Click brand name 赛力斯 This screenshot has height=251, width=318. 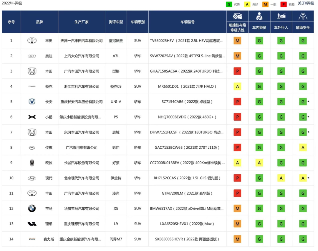[x=49, y=239]
